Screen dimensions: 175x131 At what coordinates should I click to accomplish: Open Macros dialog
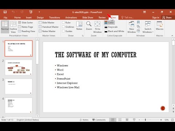(160, 26)
